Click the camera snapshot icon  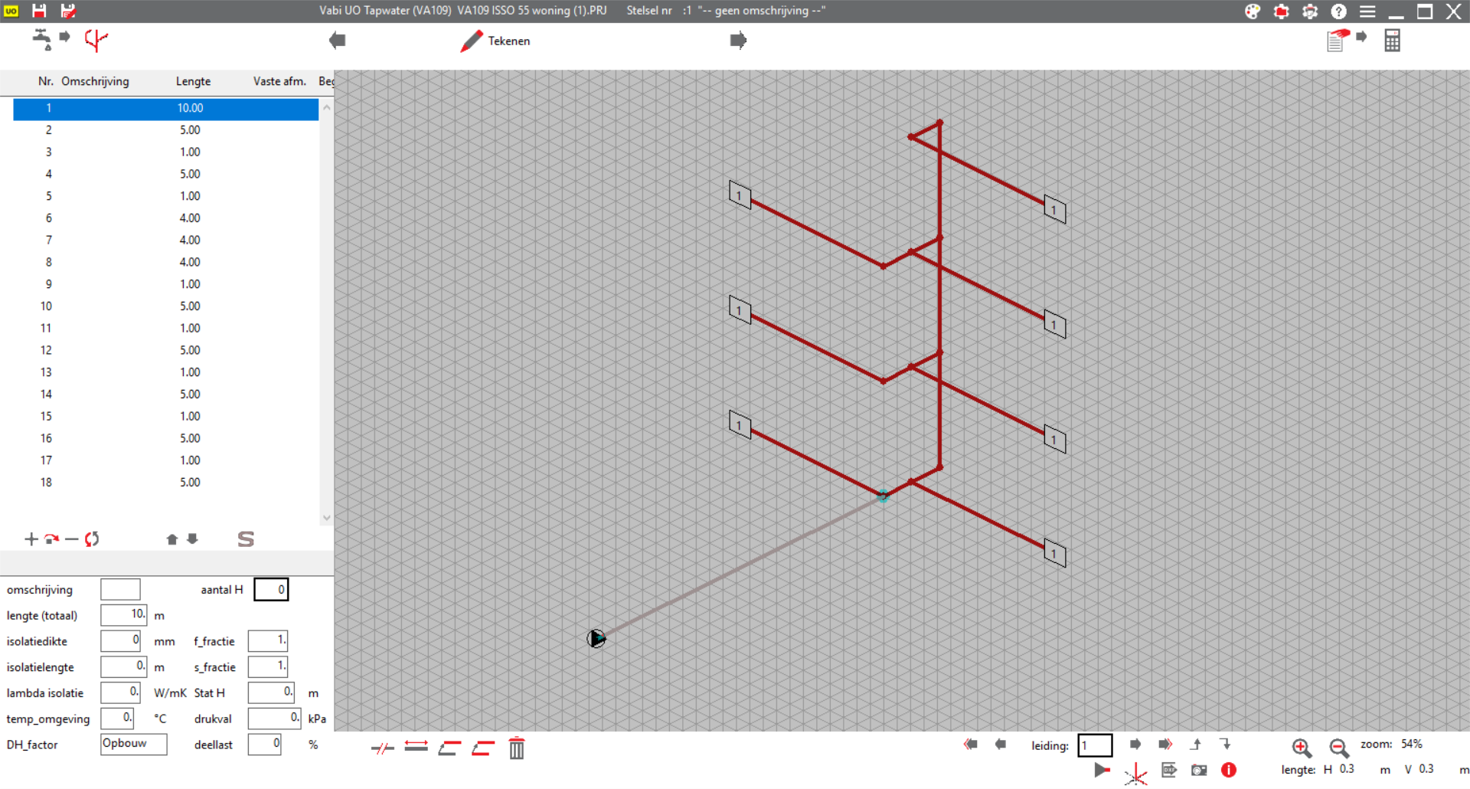point(1199,770)
